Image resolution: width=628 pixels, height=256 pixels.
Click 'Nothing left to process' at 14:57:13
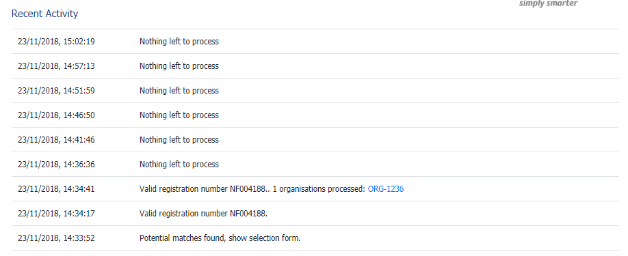pos(179,66)
